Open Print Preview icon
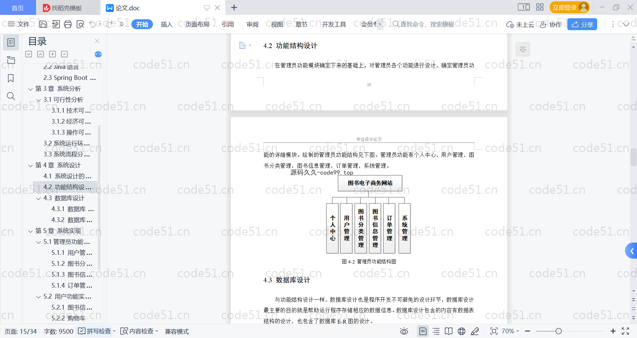637x338 pixels. (80, 24)
